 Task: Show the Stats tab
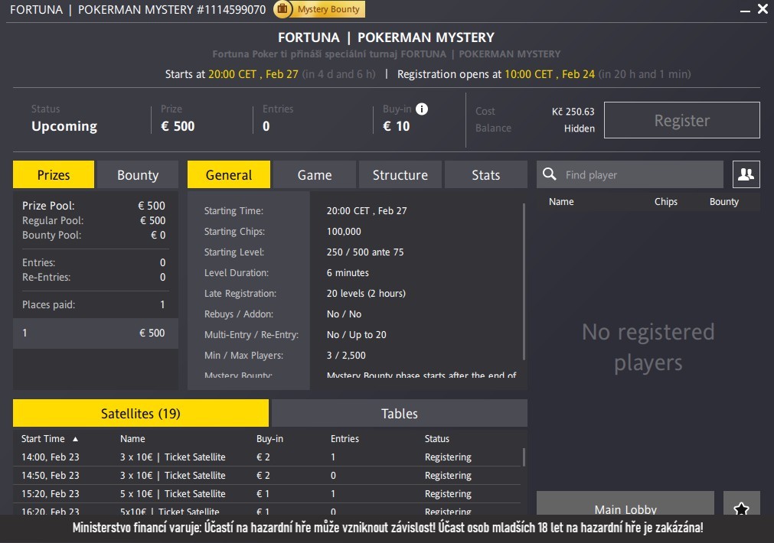(485, 174)
